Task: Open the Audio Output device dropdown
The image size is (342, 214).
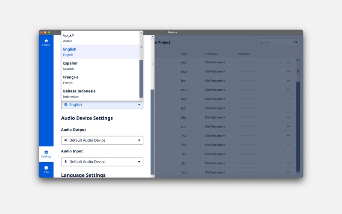Action: pyautogui.click(x=102, y=140)
